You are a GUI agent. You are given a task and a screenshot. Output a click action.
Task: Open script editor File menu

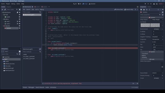tap(24, 10)
